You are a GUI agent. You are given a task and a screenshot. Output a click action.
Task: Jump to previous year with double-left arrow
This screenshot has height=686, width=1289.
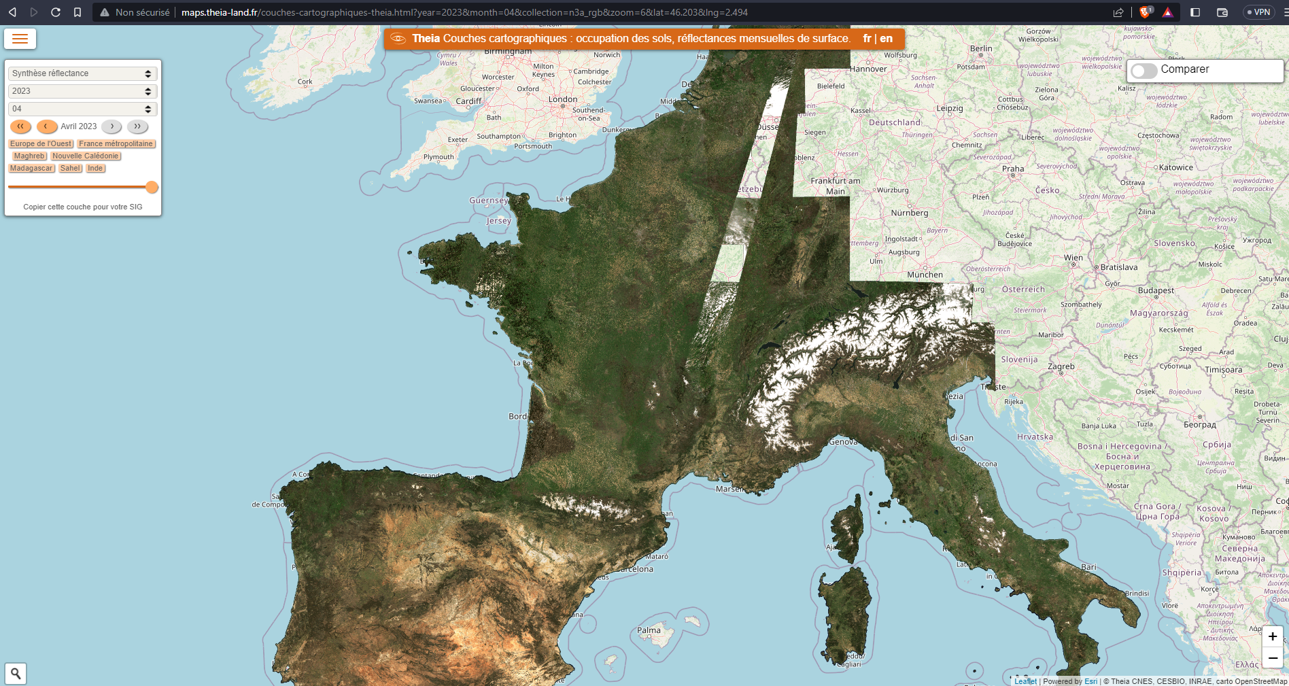tap(20, 126)
